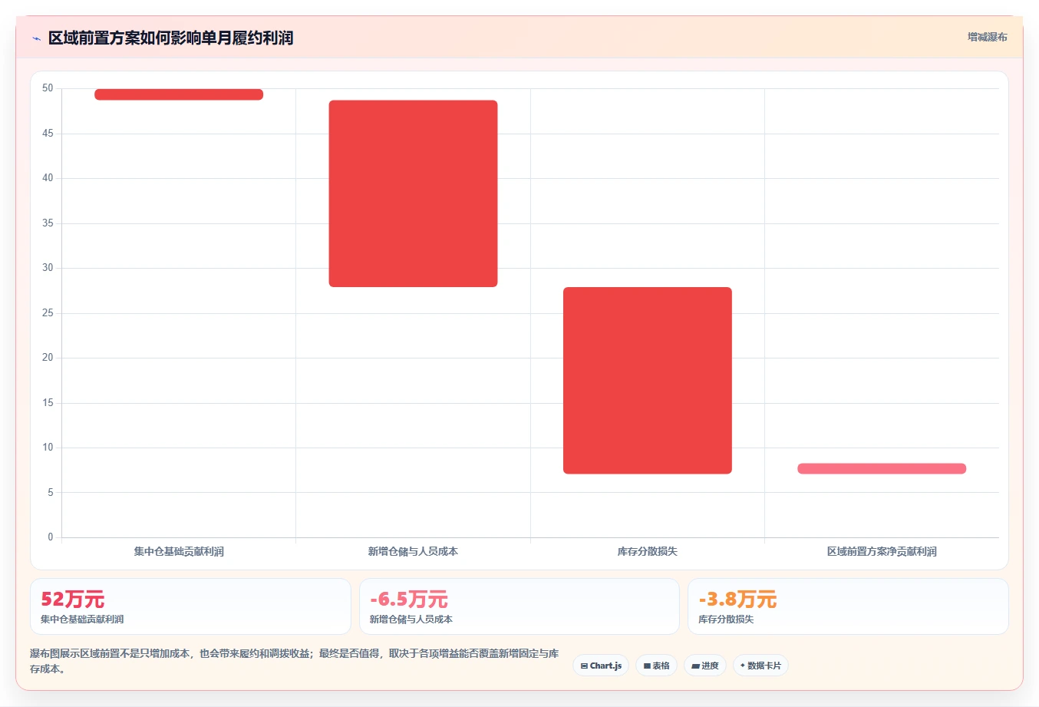Click the 增减瀑布 label in header
This screenshot has width=1039, height=707.
coord(987,37)
